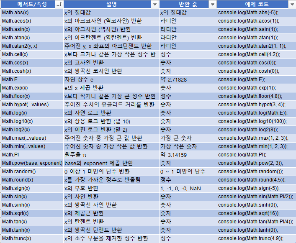Click the console.log(Math.sin(Math.PI/2)); cell
The width and height of the screenshot is (296, 243).
(x=257, y=197)
